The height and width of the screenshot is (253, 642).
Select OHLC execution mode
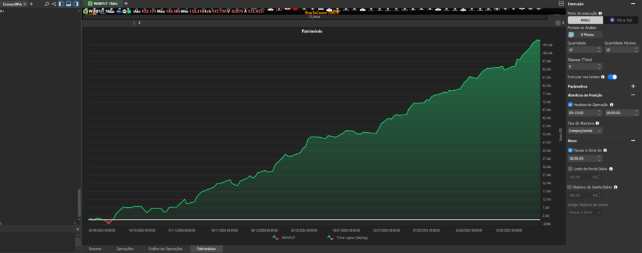click(x=586, y=20)
